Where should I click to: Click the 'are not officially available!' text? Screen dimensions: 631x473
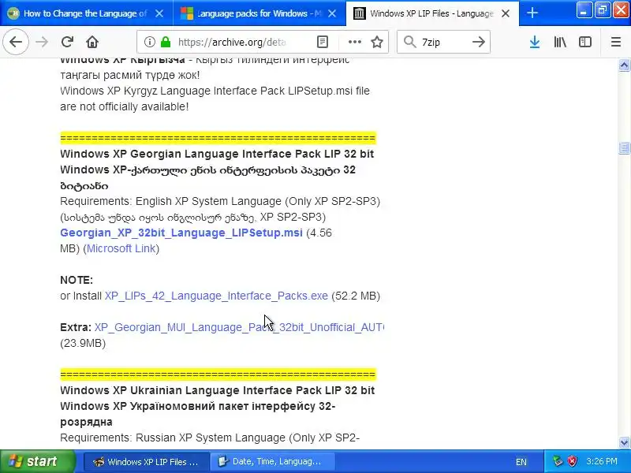pos(125,106)
